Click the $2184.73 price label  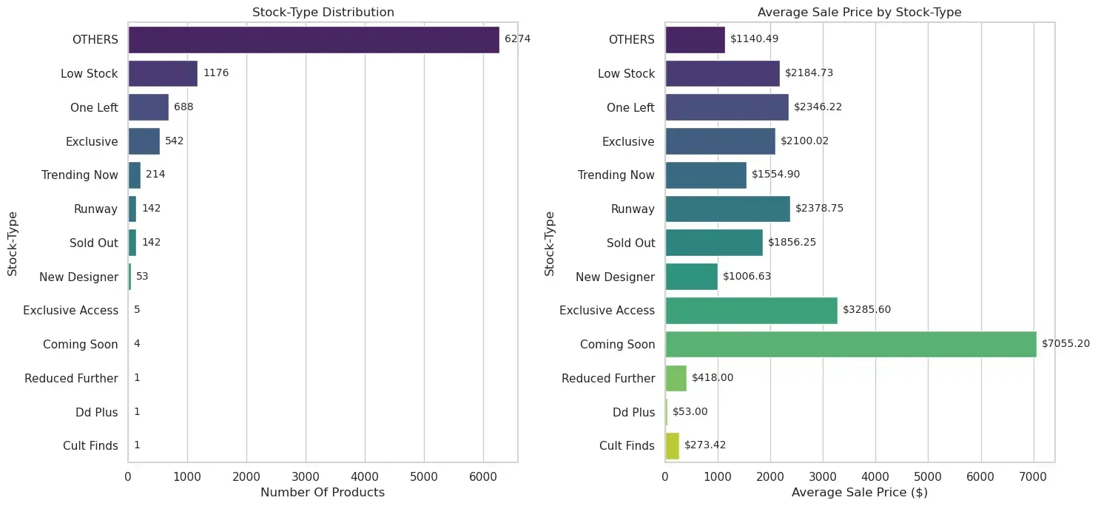point(809,73)
